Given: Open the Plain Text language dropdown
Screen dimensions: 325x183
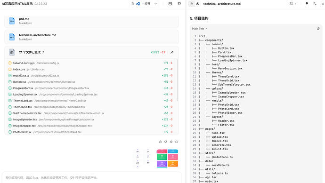Looking at the screenshot, I should [x=199, y=29].
